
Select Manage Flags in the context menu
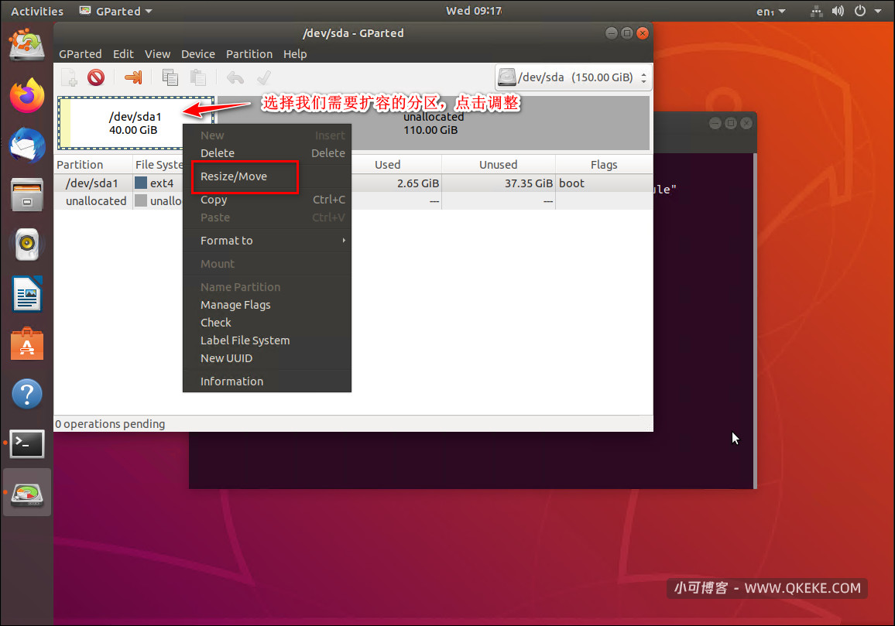tap(266, 305)
